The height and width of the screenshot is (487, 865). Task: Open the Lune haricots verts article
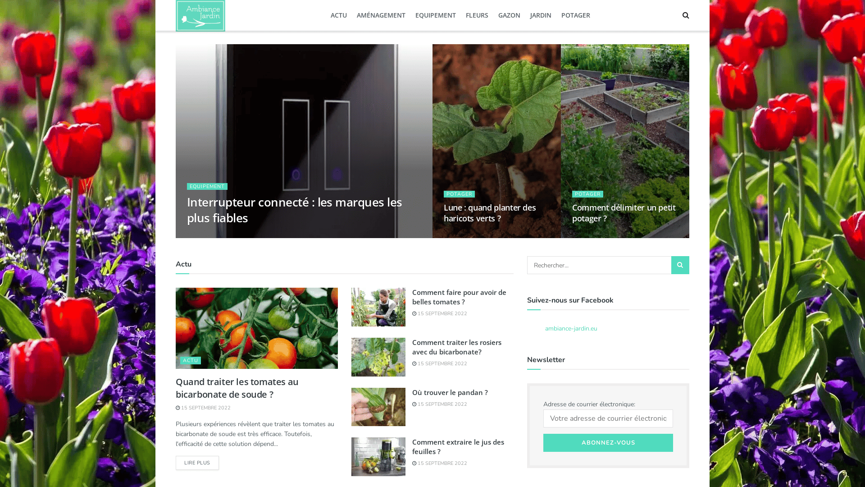click(x=490, y=213)
